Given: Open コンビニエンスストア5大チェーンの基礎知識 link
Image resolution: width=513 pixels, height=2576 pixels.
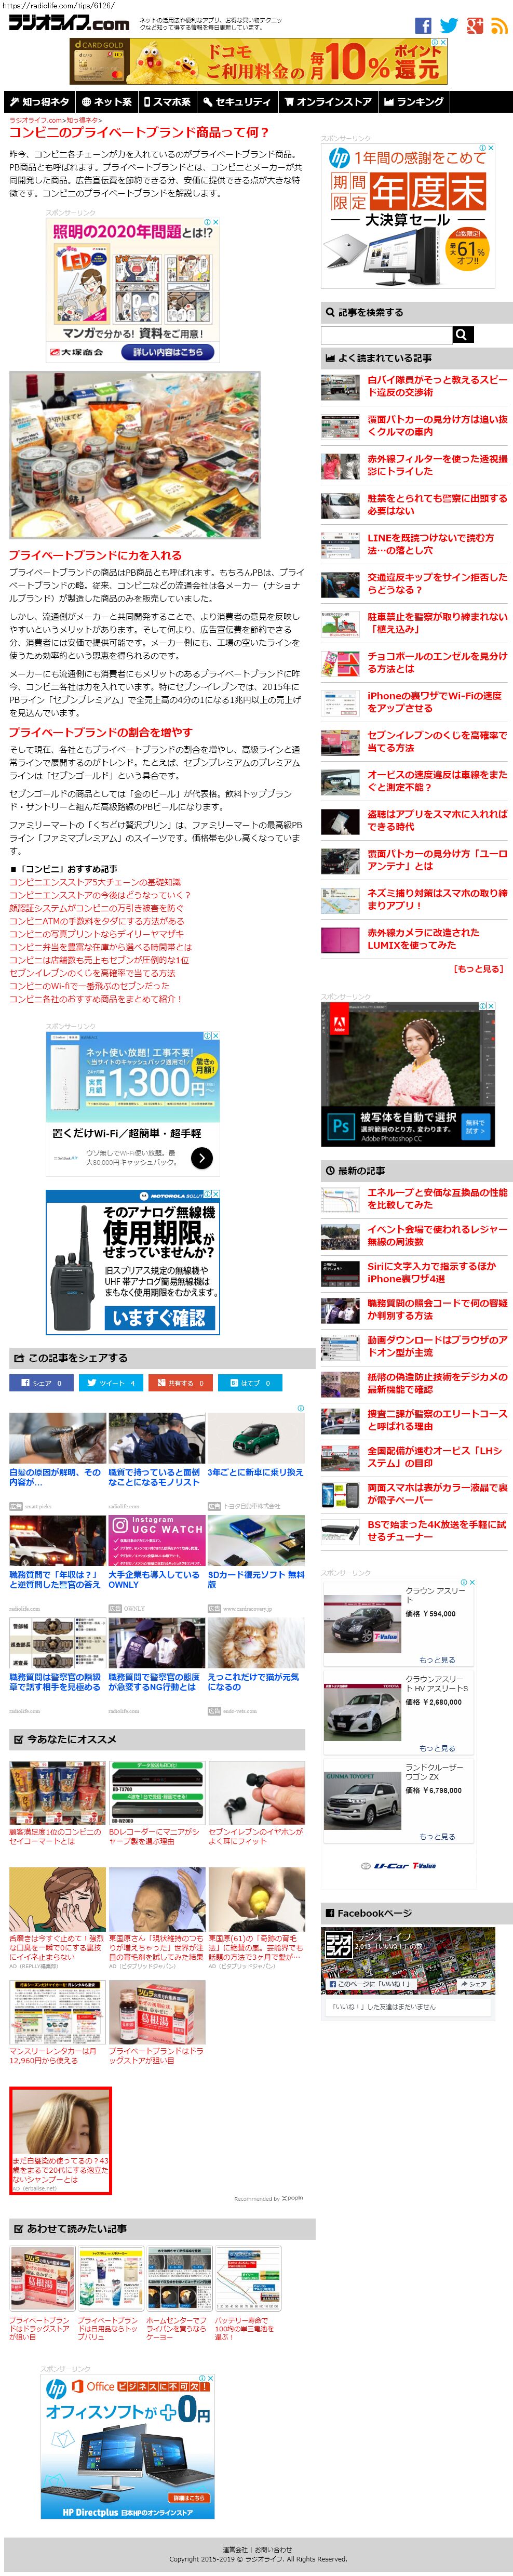Looking at the screenshot, I should tap(95, 883).
